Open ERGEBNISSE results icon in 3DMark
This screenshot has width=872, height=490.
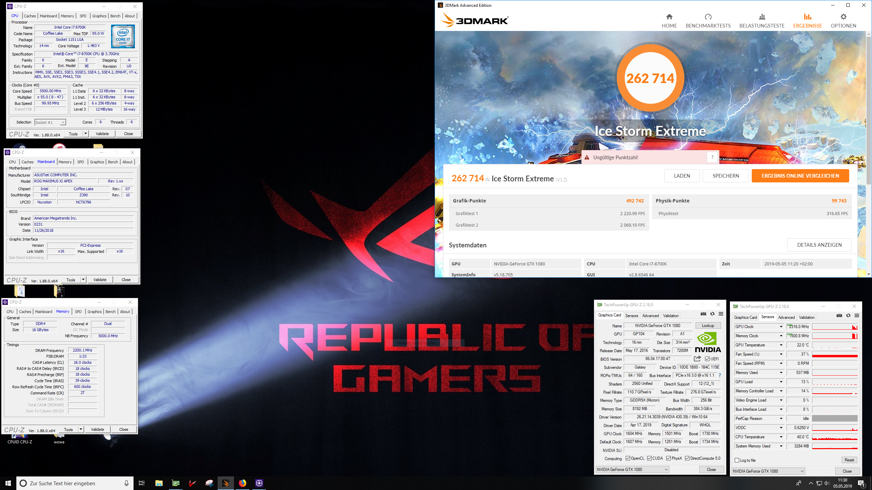coord(808,17)
